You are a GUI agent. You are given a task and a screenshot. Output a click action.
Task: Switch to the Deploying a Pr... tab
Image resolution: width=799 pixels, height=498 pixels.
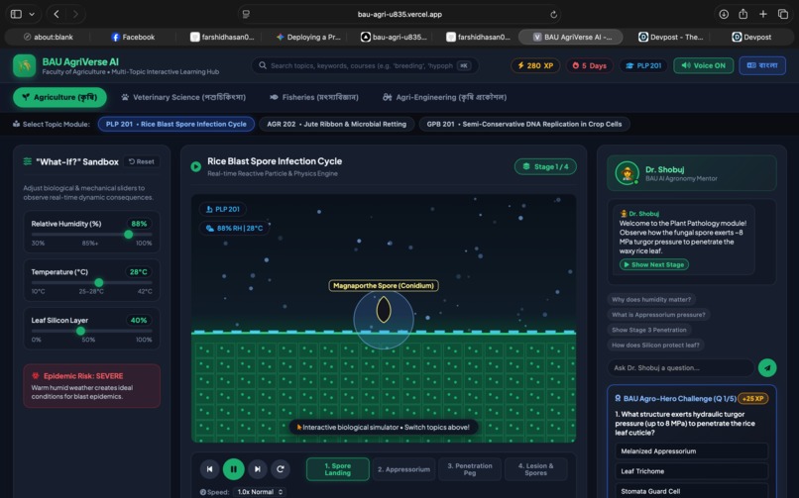pyautogui.click(x=307, y=37)
